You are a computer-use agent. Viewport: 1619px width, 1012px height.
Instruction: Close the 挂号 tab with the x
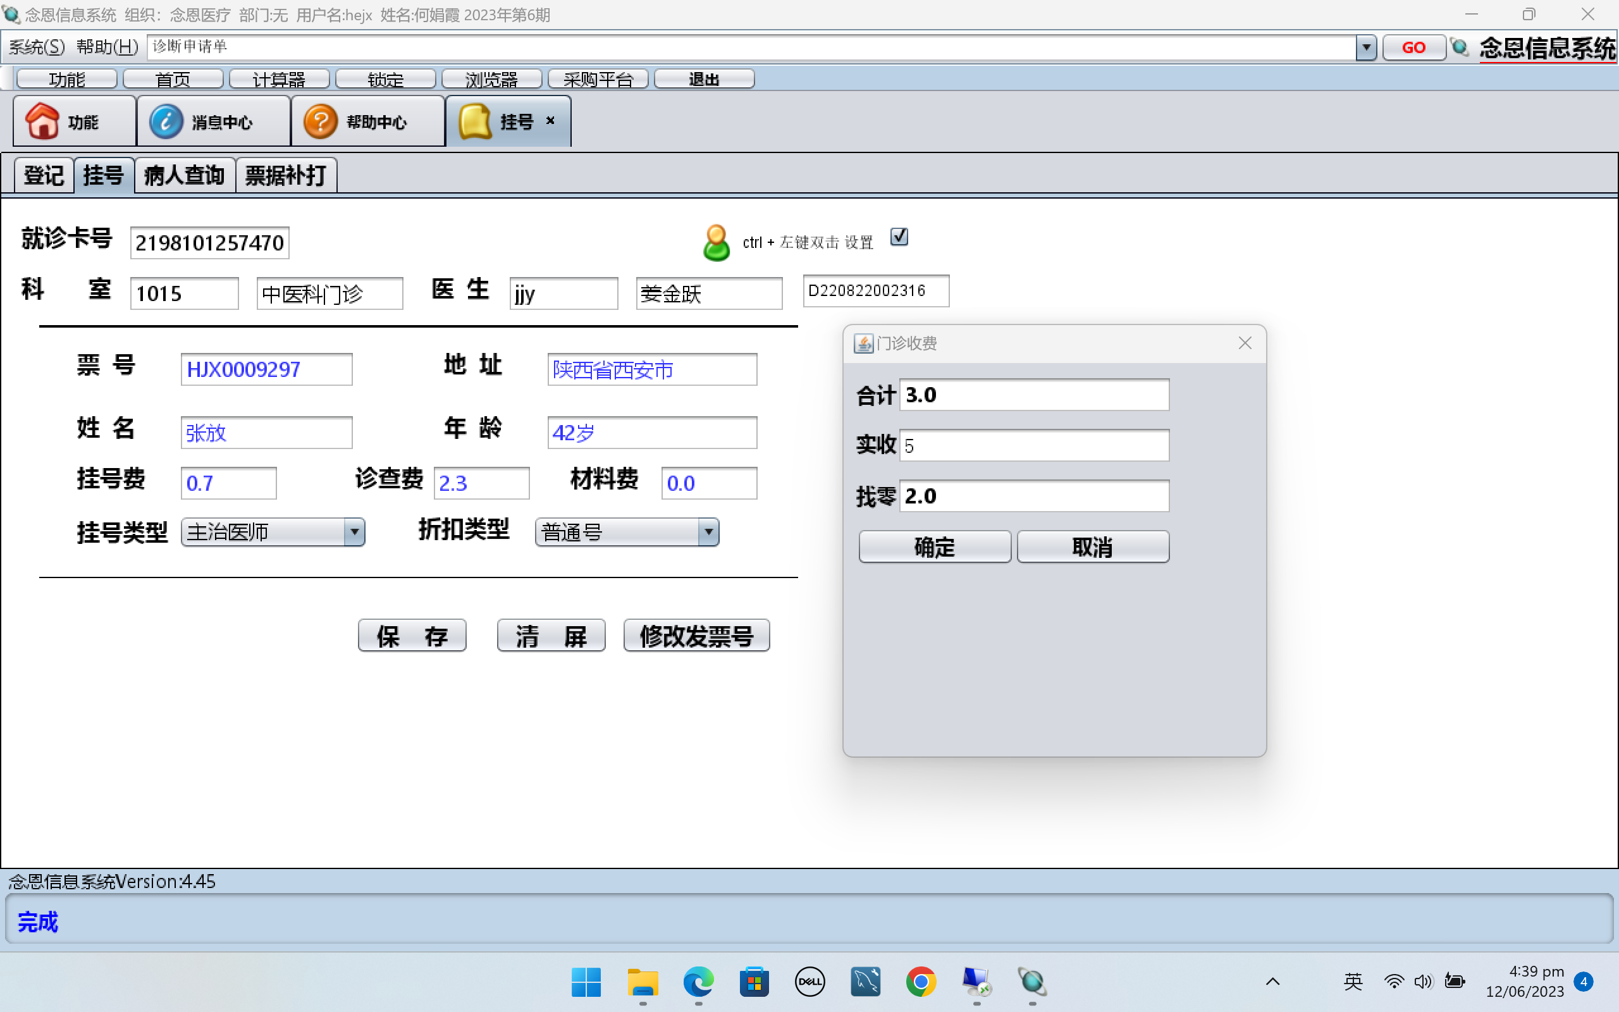551,120
